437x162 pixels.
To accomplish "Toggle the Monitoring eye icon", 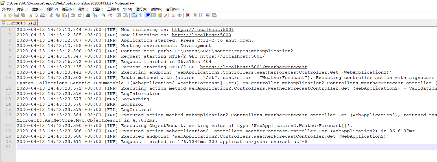I will pos(180,15).
